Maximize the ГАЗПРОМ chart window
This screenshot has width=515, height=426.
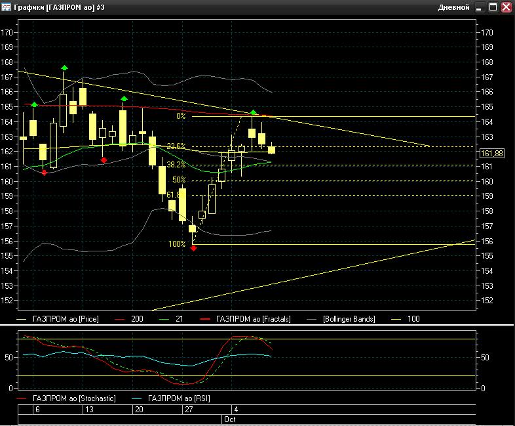(493, 7)
